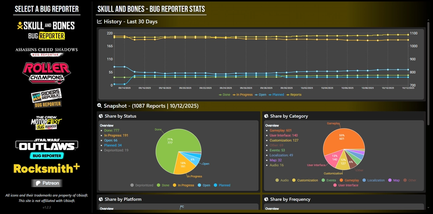Viewport: 433px width, 214px height.
Task: Click 'Audio: 16' overview entry
Action: pyautogui.click(x=276, y=165)
